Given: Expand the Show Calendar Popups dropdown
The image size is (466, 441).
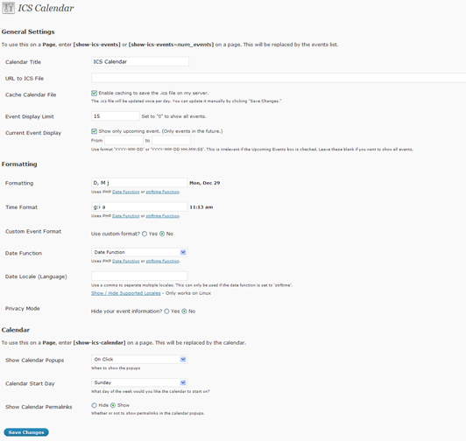Looking at the screenshot, I should coord(139,360).
